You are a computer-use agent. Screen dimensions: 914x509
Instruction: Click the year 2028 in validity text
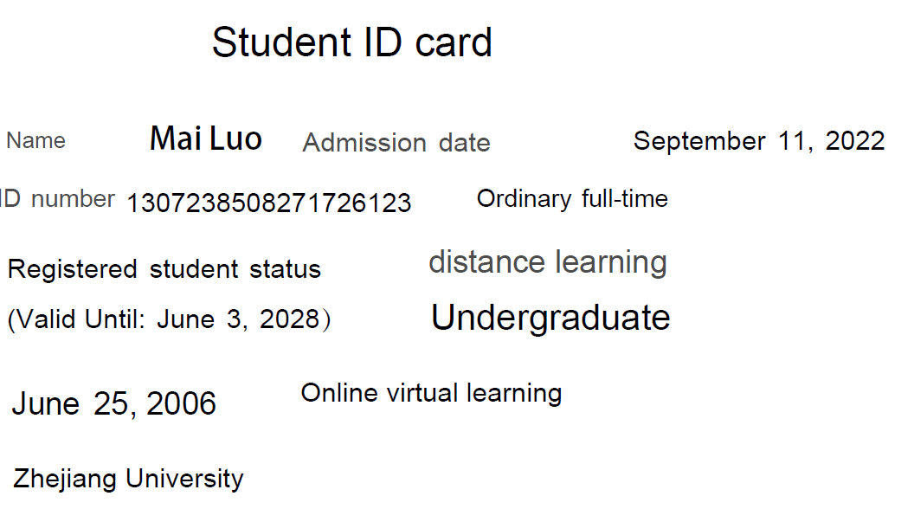(x=290, y=319)
